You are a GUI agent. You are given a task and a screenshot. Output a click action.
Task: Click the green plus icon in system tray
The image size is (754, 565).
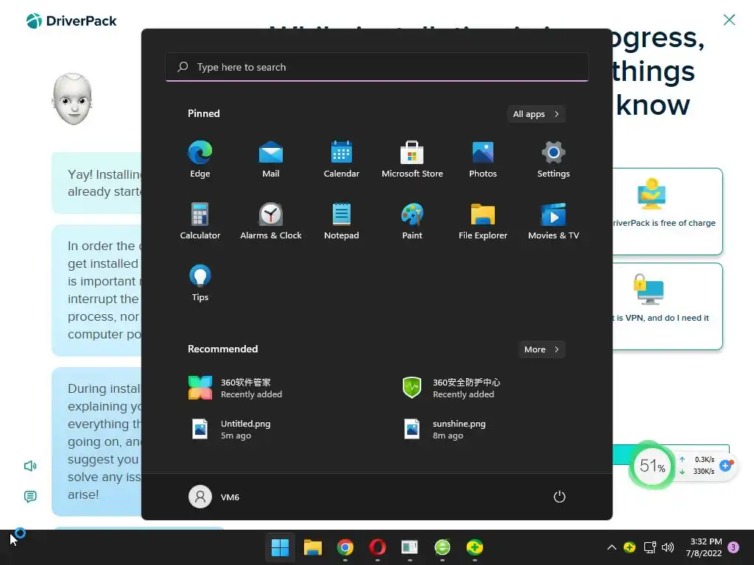pos(630,547)
